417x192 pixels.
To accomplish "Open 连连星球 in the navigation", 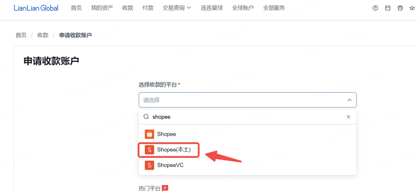I will [212, 8].
